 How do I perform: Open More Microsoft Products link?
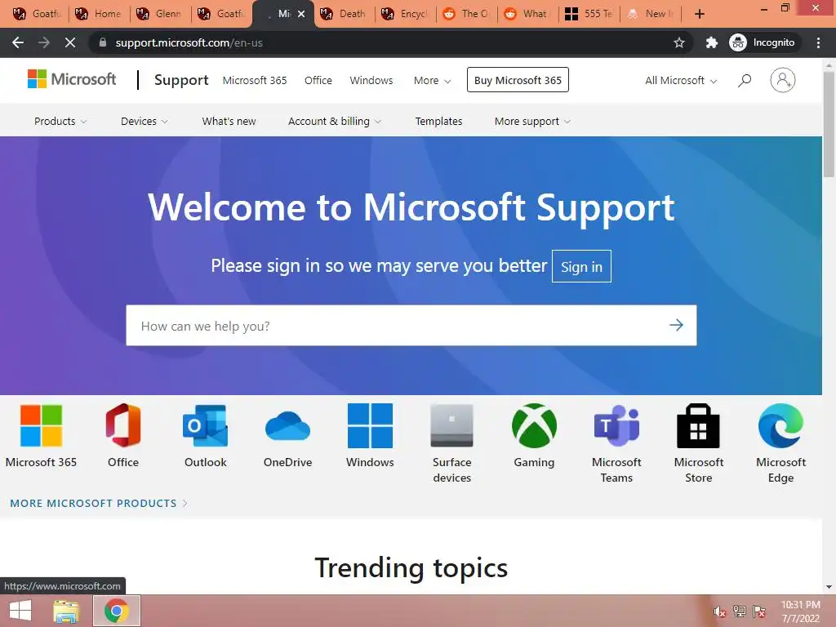click(x=99, y=503)
